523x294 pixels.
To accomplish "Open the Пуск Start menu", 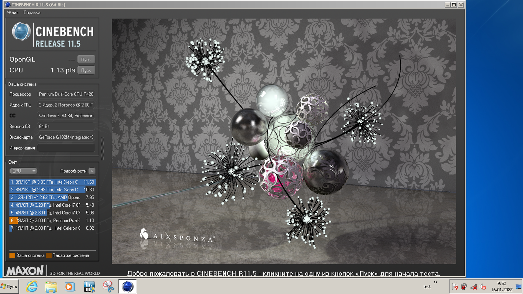I will [x=9, y=286].
